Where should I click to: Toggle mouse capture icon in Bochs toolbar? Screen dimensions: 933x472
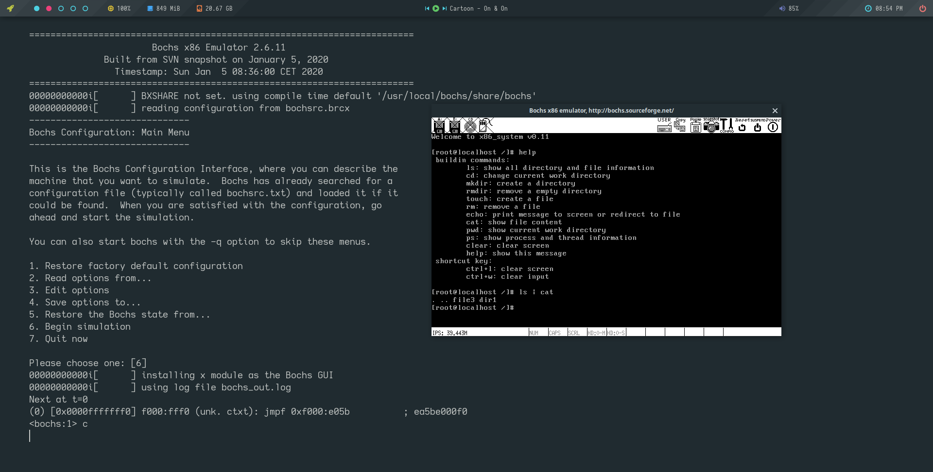[x=485, y=125]
